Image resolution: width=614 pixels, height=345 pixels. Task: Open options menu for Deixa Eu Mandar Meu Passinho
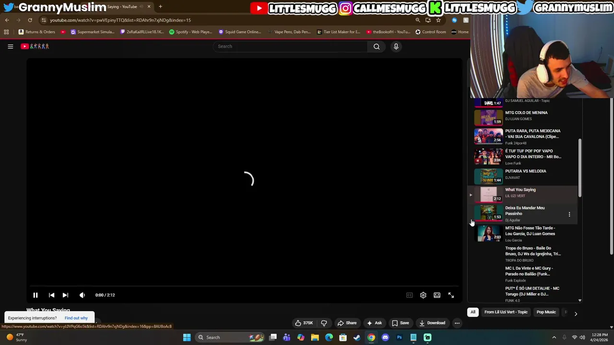[569, 215]
